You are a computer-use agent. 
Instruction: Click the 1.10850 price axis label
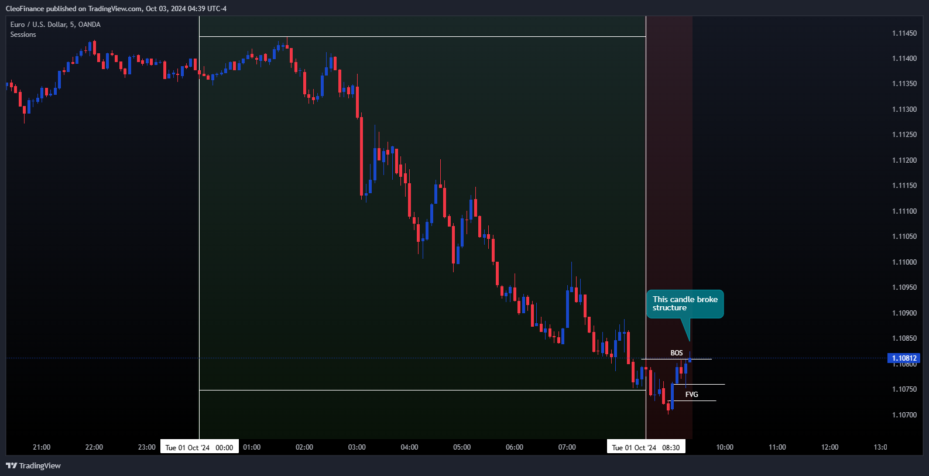(904, 338)
